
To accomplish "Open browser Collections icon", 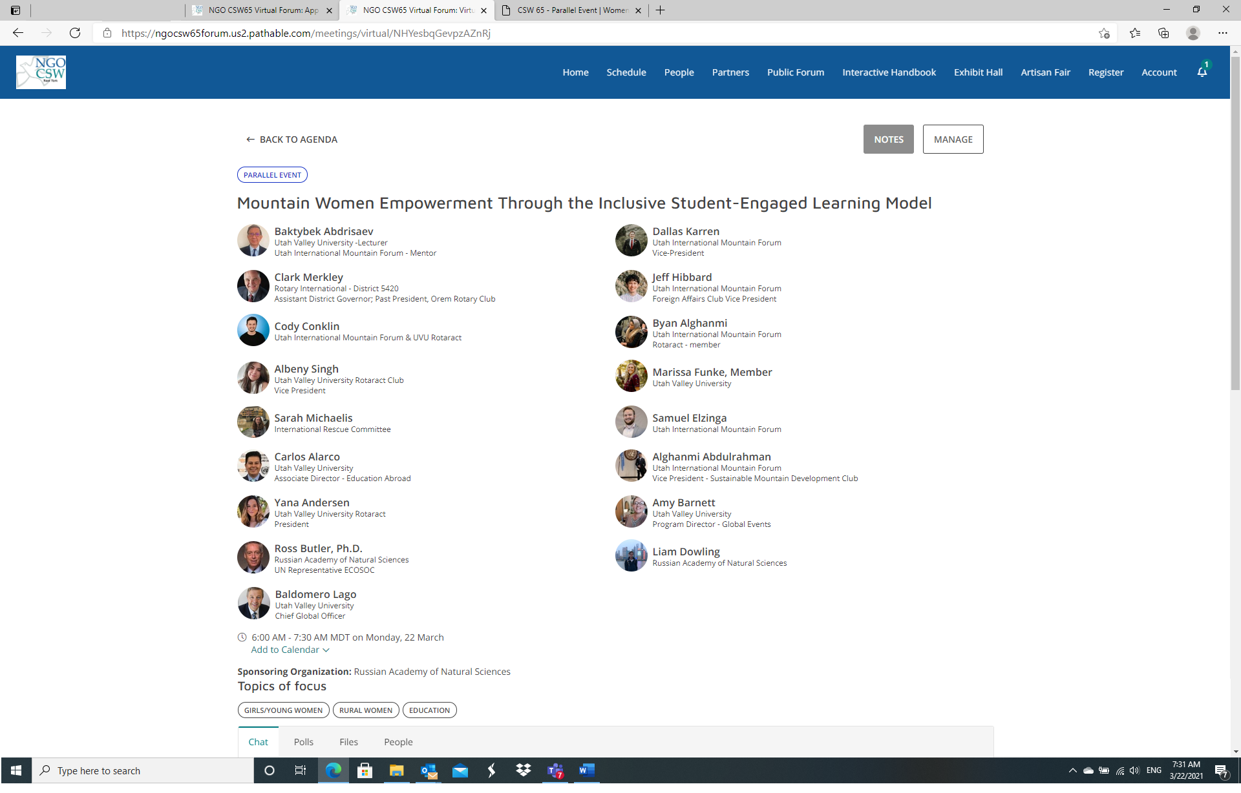I will (1163, 33).
